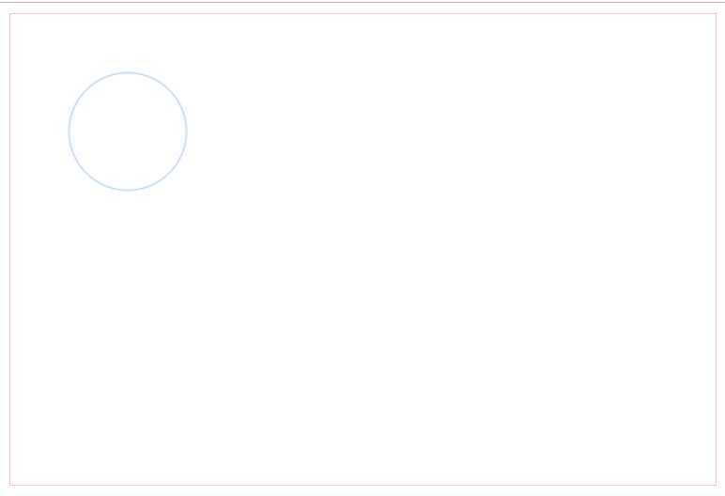Viewport: 725px width, 496px height.
Task: Click the canvas frame's bottom-left corner
Action: click(x=9, y=485)
